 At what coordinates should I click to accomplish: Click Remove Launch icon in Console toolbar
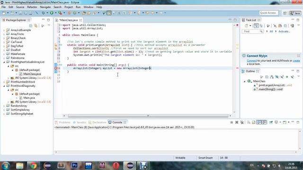pos(237,122)
